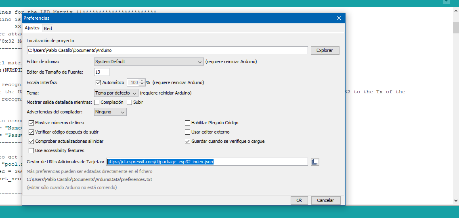Screen dimensions: 459x218
Task: Click the "Mostrar salida detallada mientras:" label
Action: coord(59,103)
